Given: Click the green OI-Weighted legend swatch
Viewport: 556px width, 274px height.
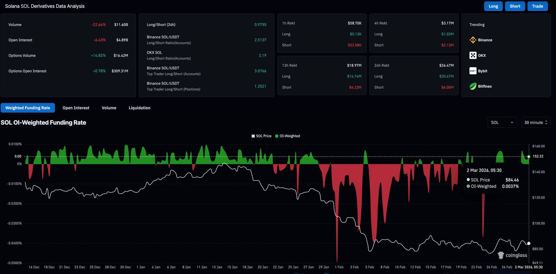Looking at the screenshot, I should click(277, 136).
